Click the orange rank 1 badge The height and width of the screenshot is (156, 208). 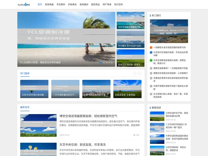click(x=151, y=47)
